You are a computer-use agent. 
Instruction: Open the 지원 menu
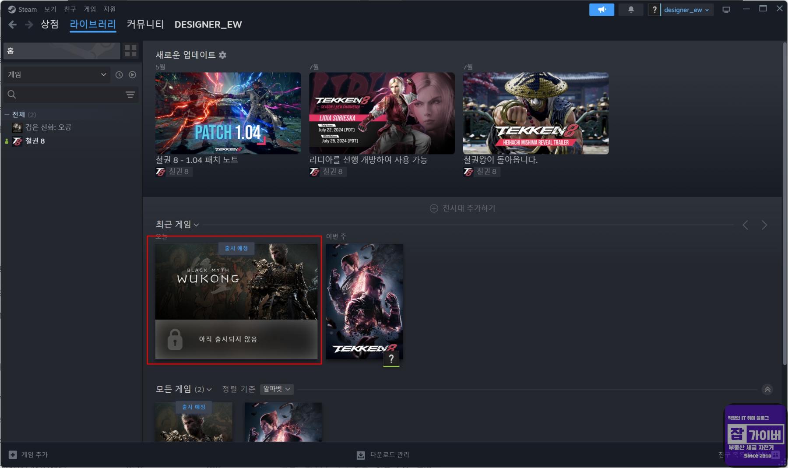(x=109, y=9)
